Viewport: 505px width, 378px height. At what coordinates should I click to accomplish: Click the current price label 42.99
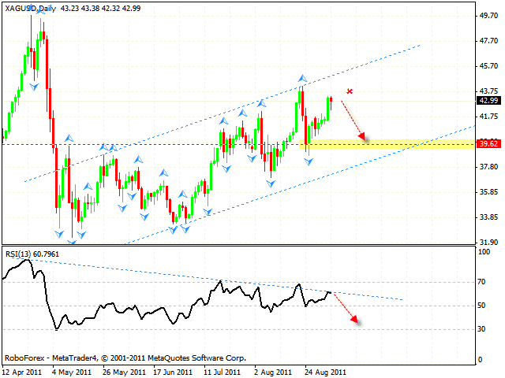[x=487, y=101]
